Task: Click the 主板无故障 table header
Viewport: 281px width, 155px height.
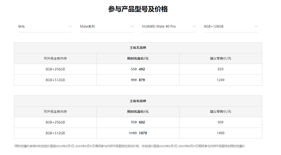Action: click(138, 48)
